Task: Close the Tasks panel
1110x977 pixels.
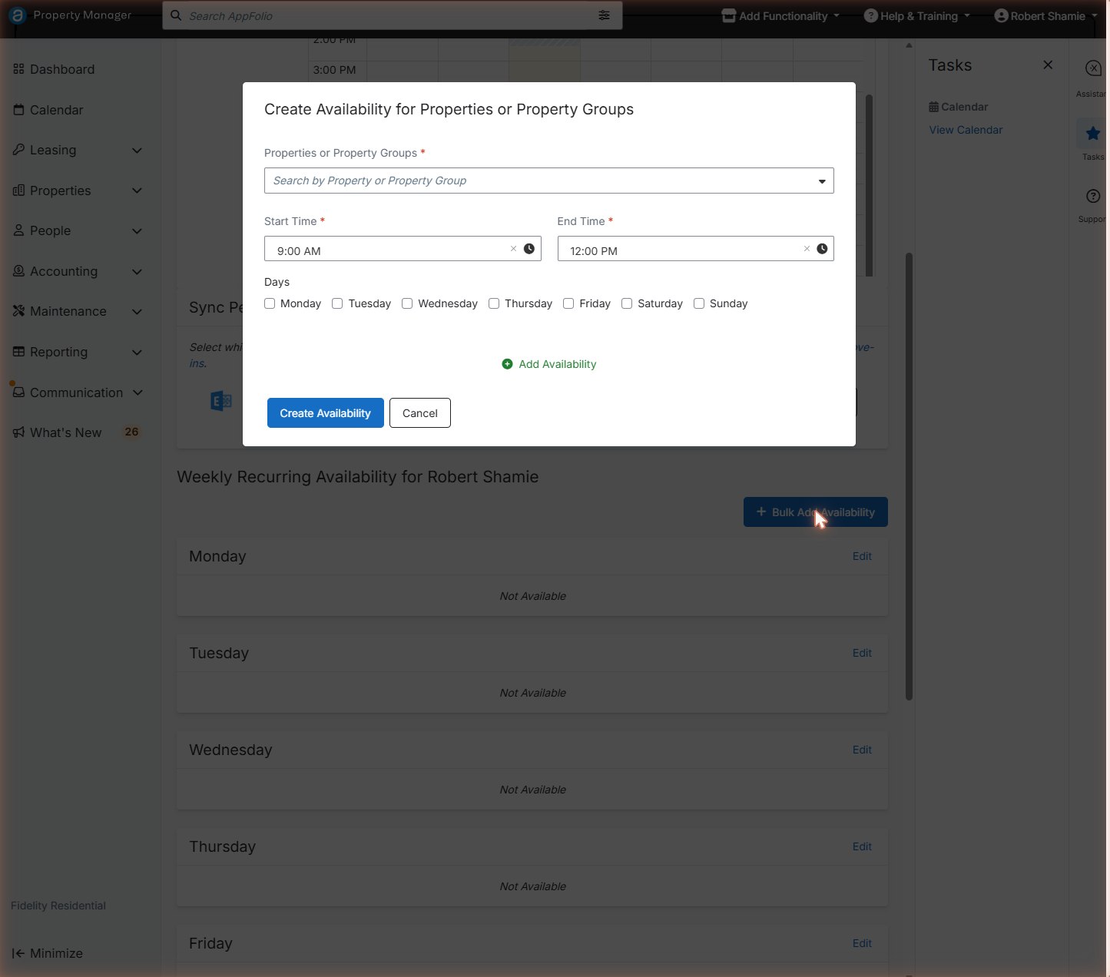Action: pos(1048,65)
